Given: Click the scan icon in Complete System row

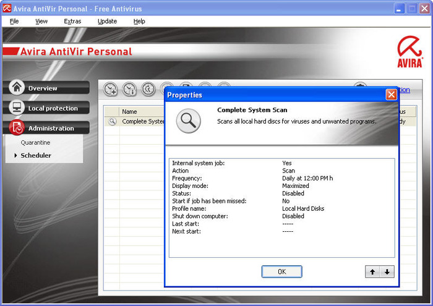Looking at the screenshot, I should pos(112,121).
